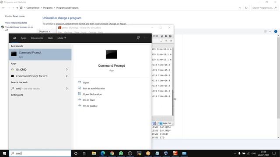Click Open action for Command Prompt
Screen dimensions: 280x157
click(x=86, y=82)
